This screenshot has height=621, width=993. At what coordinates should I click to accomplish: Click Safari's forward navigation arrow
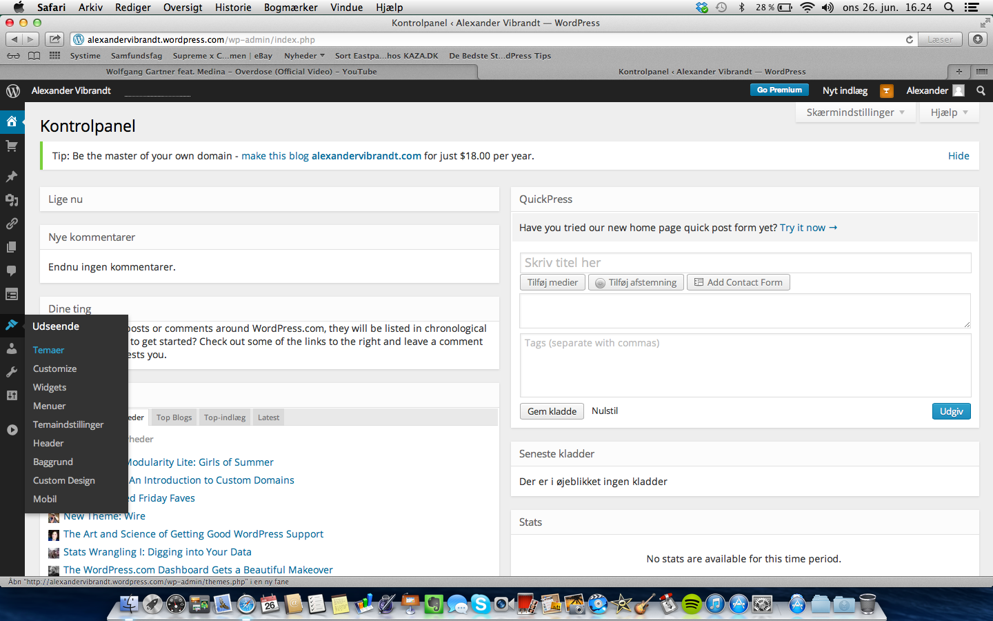coord(31,39)
